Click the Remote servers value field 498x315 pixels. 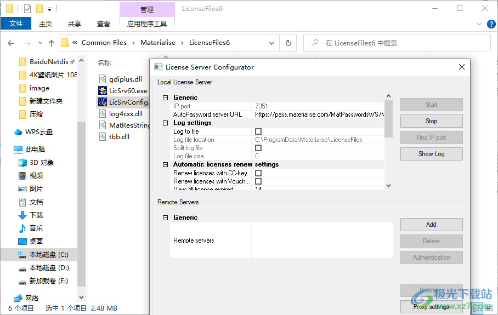pos(322,240)
